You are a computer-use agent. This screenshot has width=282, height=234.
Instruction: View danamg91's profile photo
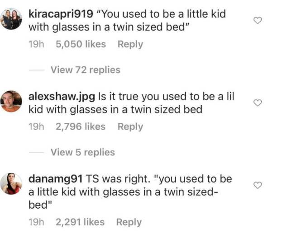click(x=11, y=184)
